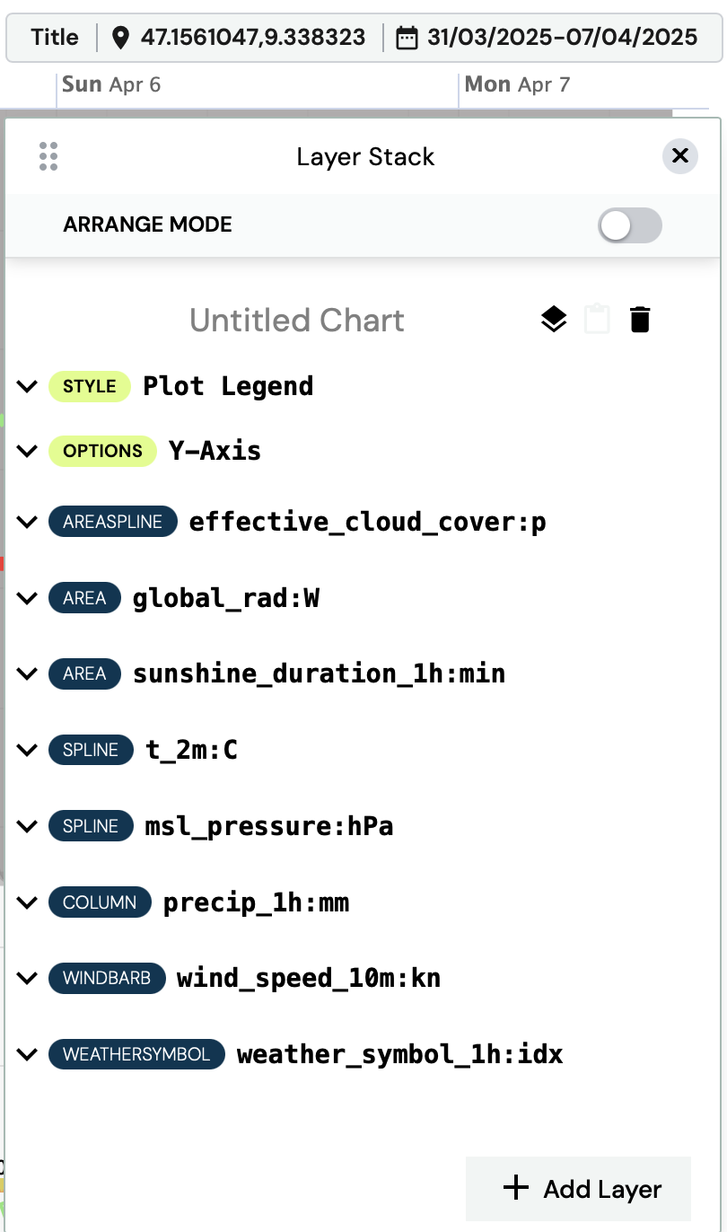This screenshot has width=727, height=1232.
Task: Click the calendar icon next to date range
Action: point(407,37)
